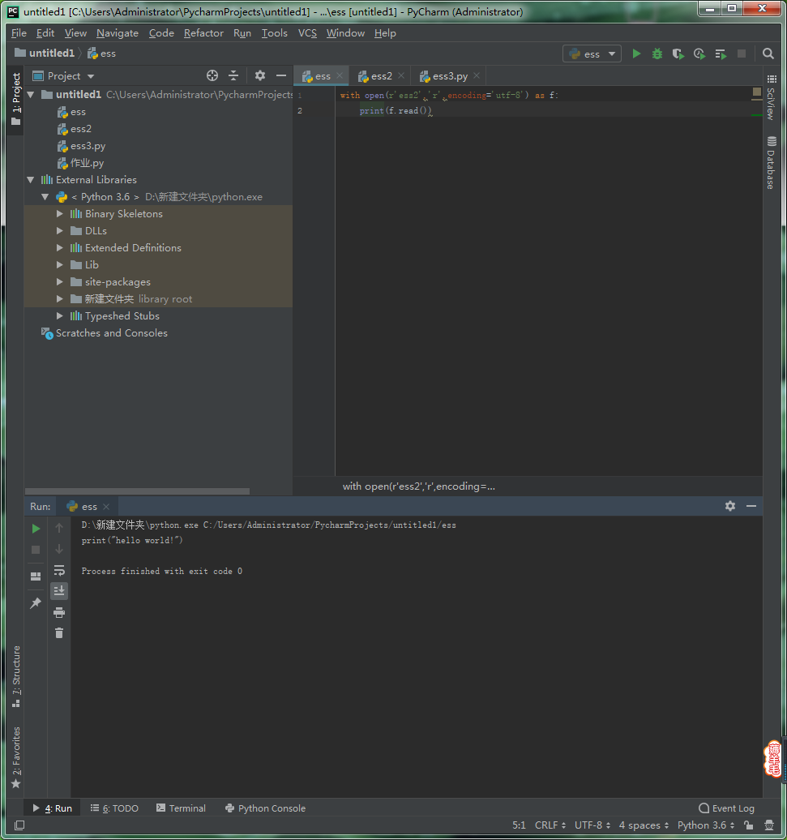Viewport: 787px width, 840px height.
Task: Click the Down the Stack Trace arrow
Action: tap(59, 549)
